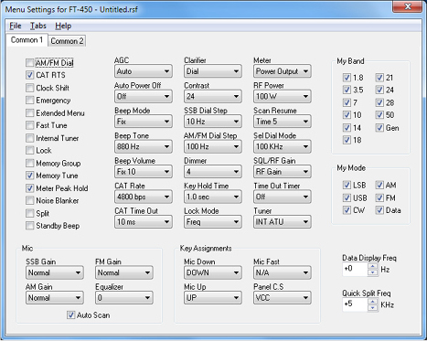Open Mic Fast key assignment dropdown
This screenshot has height=341, width=427.
point(283,272)
